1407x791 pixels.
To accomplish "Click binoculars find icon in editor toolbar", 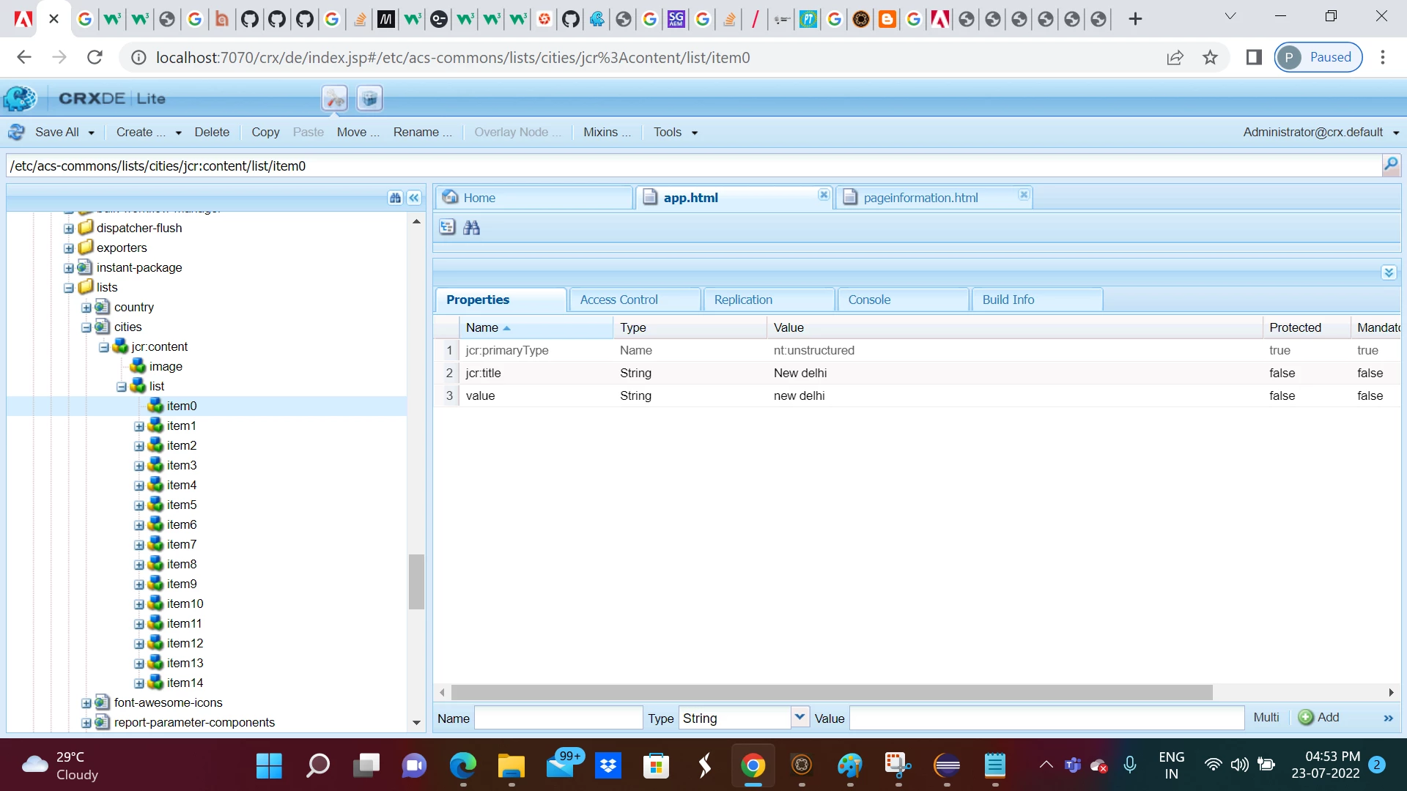I will [x=471, y=228].
